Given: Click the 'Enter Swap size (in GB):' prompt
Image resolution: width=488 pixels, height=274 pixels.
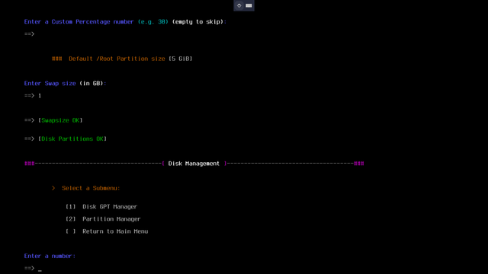Looking at the screenshot, I should click(66, 83).
